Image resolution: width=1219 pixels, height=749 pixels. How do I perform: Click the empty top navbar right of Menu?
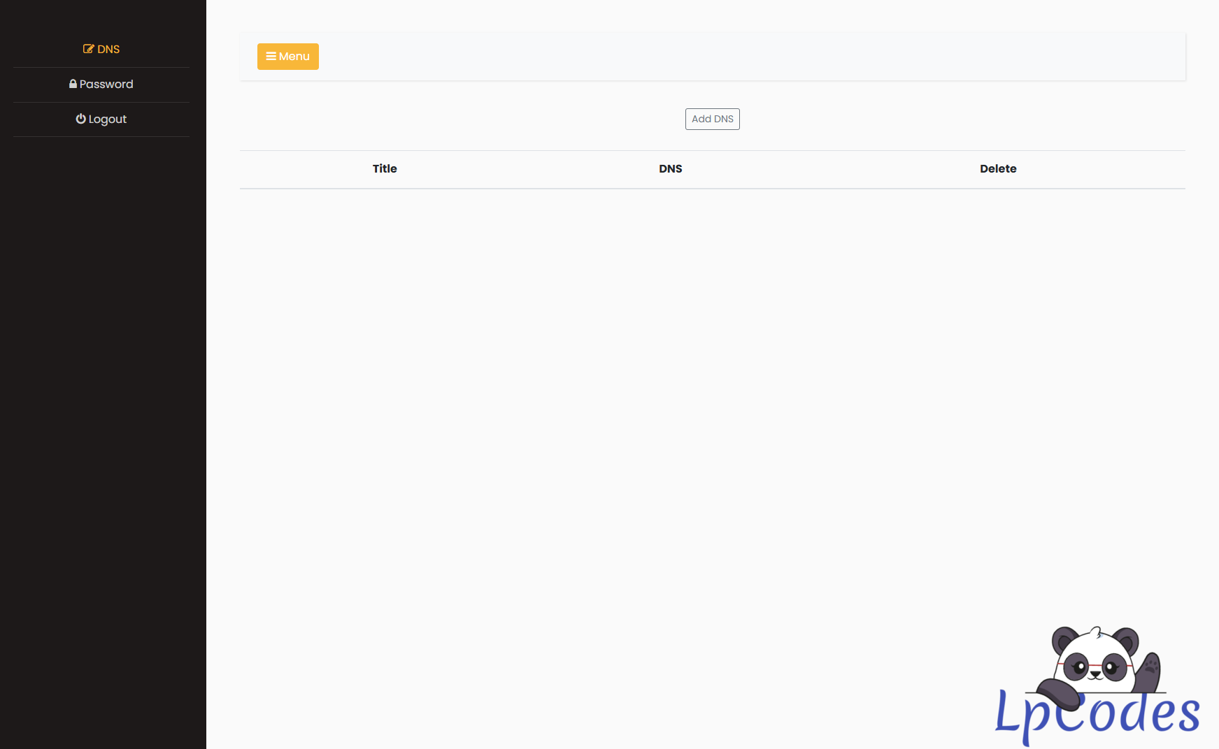(734, 57)
